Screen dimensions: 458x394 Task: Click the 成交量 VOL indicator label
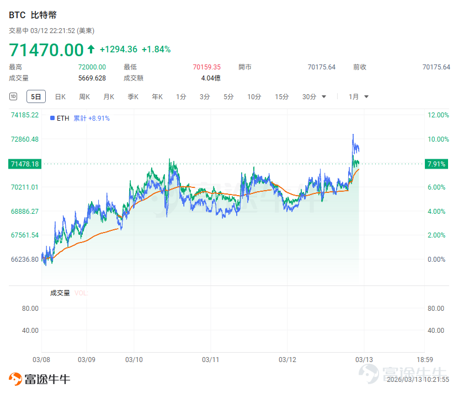[69, 293]
